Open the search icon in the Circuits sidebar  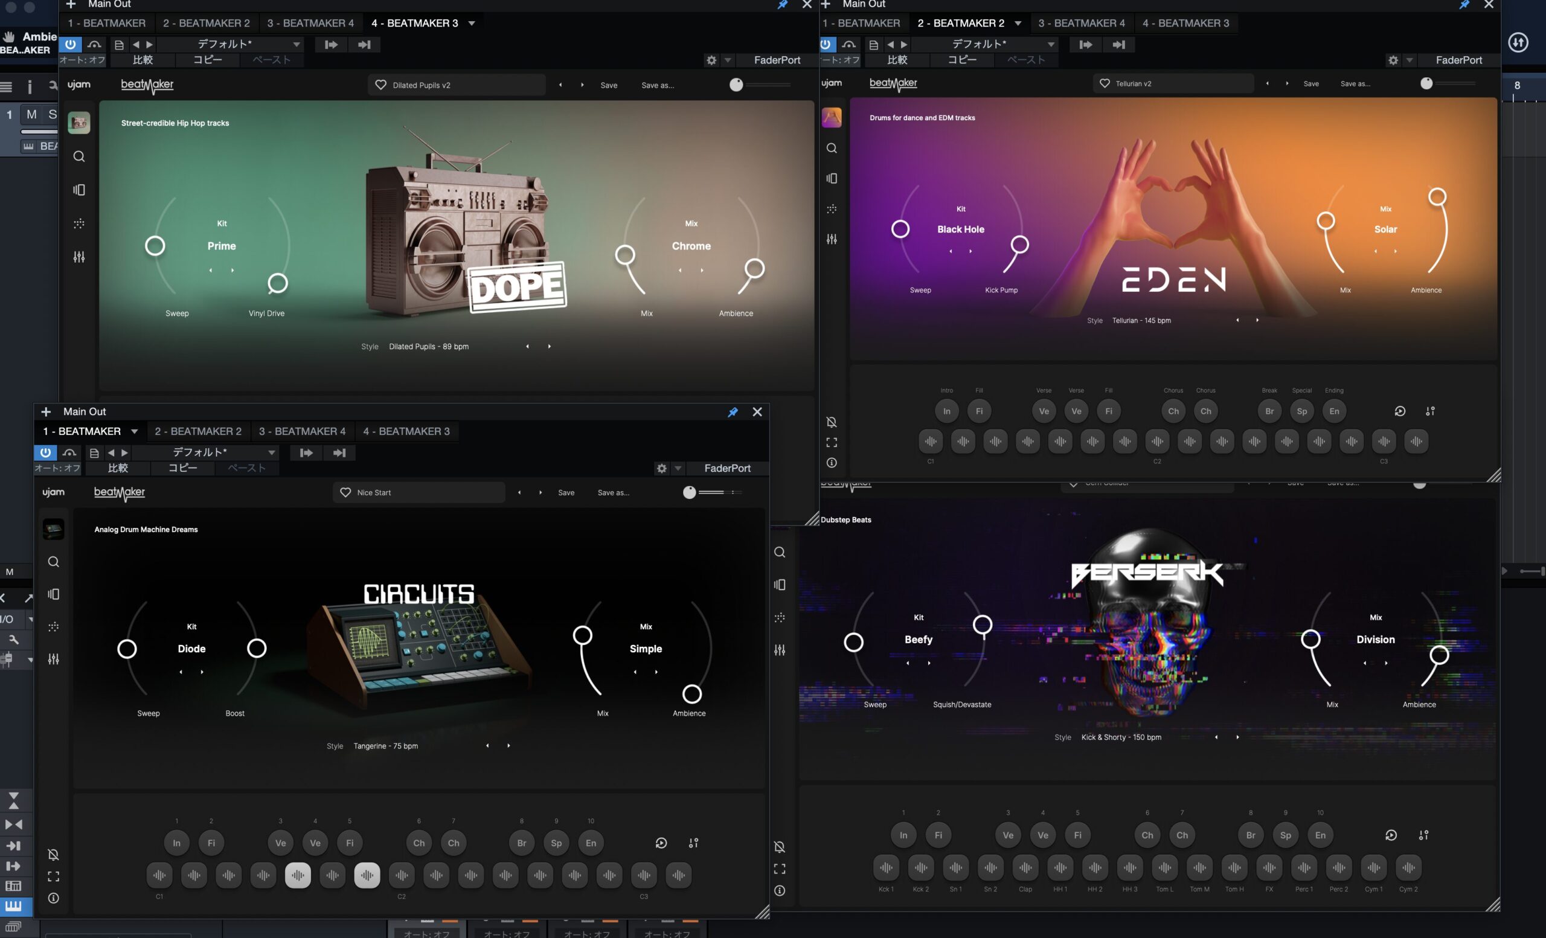(x=53, y=562)
